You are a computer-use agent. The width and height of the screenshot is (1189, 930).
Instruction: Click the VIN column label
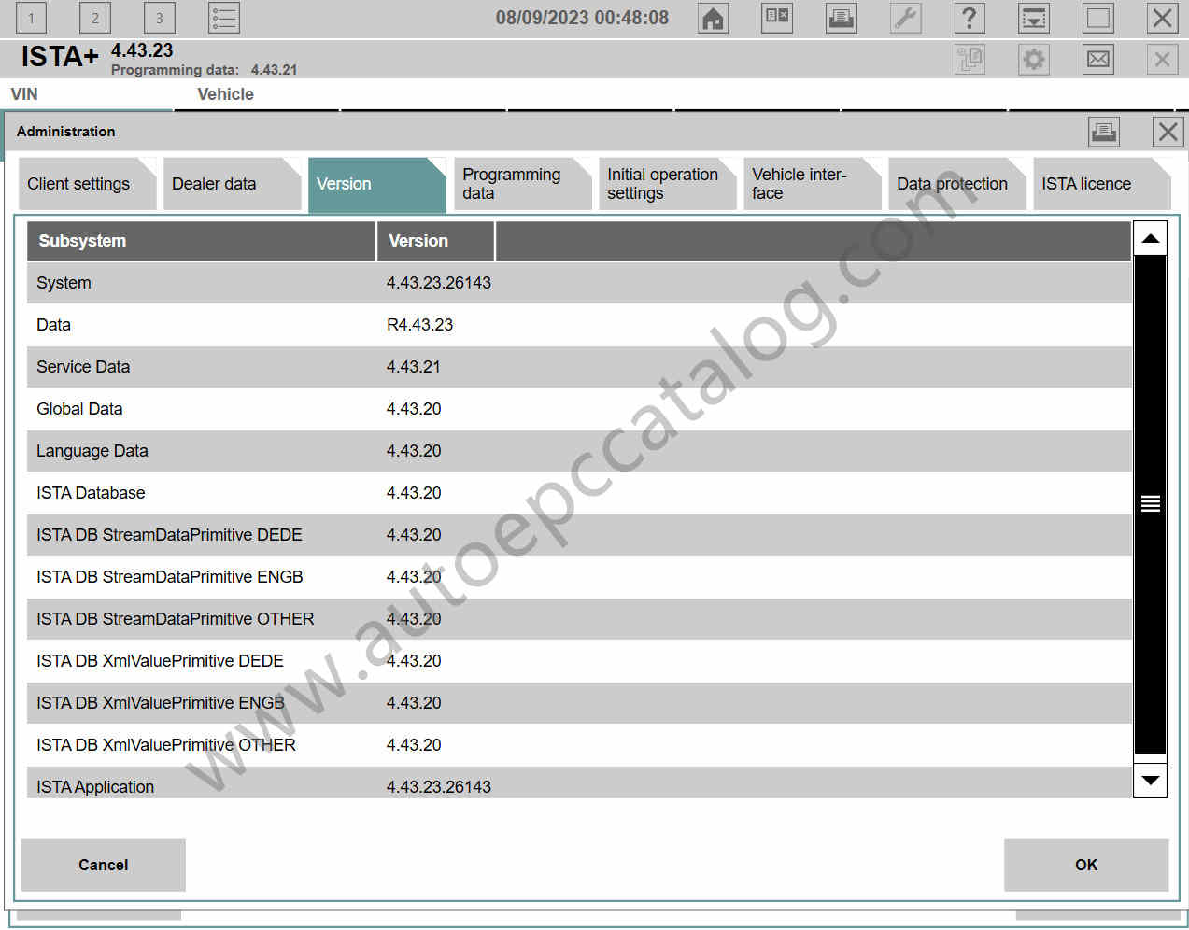24,94
